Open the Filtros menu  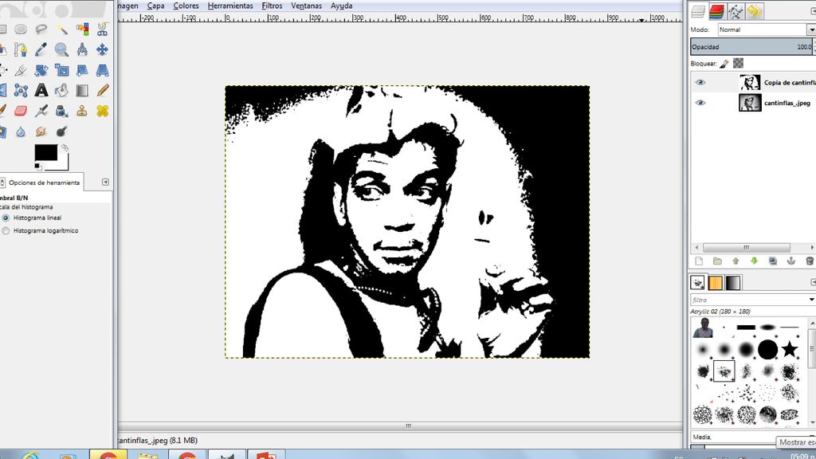(272, 6)
